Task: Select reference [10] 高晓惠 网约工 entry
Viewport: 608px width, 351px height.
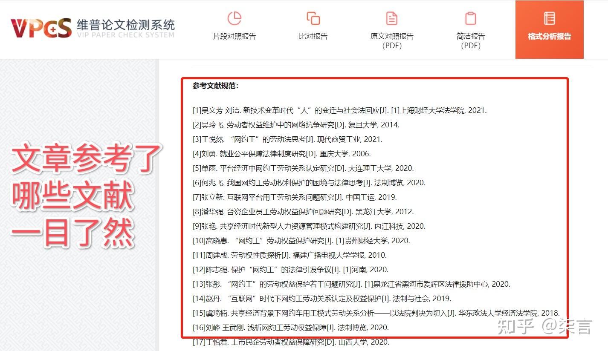Action: click(x=301, y=241)
